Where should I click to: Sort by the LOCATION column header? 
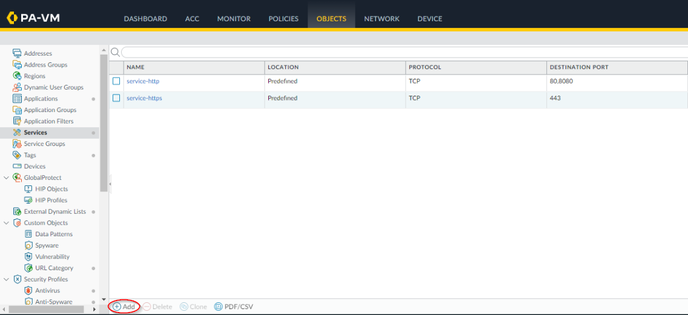coord(336,67)
